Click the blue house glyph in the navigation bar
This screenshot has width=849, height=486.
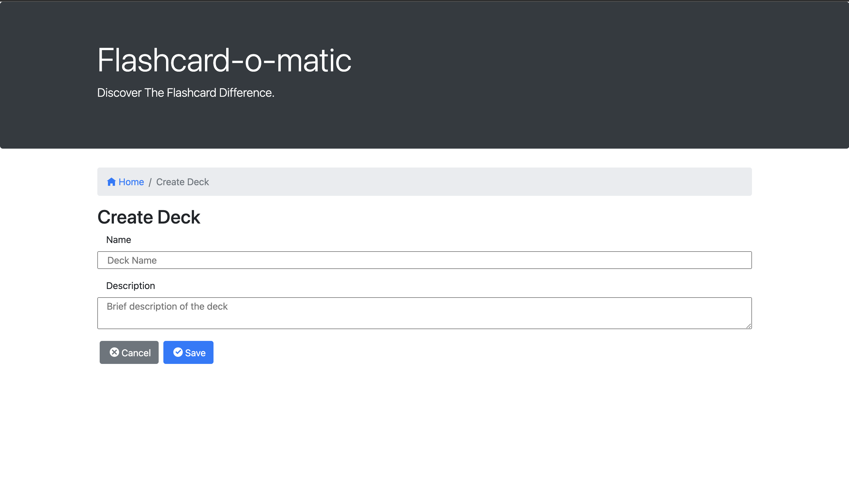[112, 182]
